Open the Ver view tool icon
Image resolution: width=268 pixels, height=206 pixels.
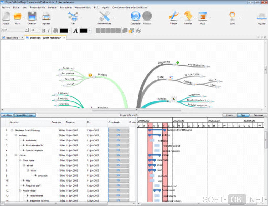click(73, 16)
